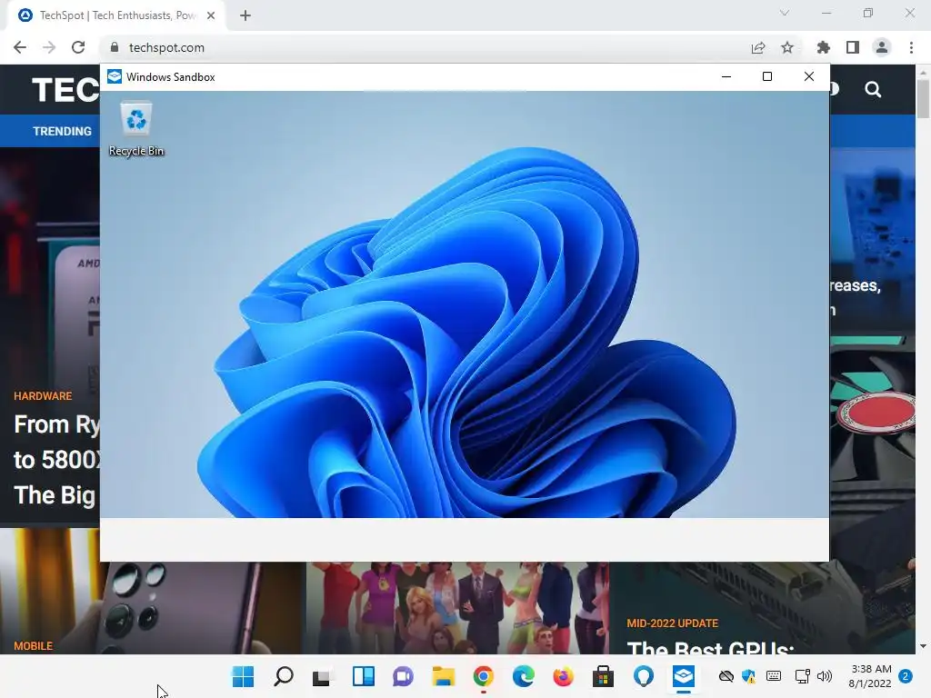Click tab search chevron in Chrome
931x698 pixels.
(x=785, y=13)
